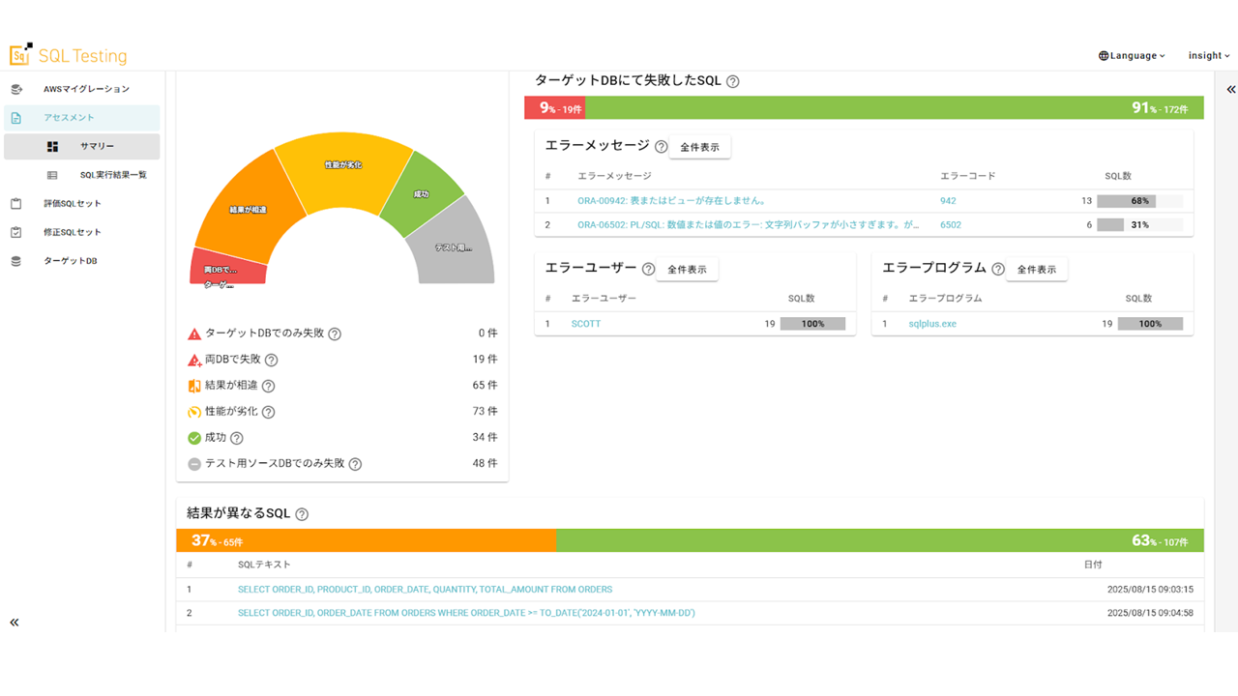Collapse the left sidebar with double chevron
Image resolution: width=1238 pixels, height=696 pixels.
pyautogui.click(x=15, y=623)
